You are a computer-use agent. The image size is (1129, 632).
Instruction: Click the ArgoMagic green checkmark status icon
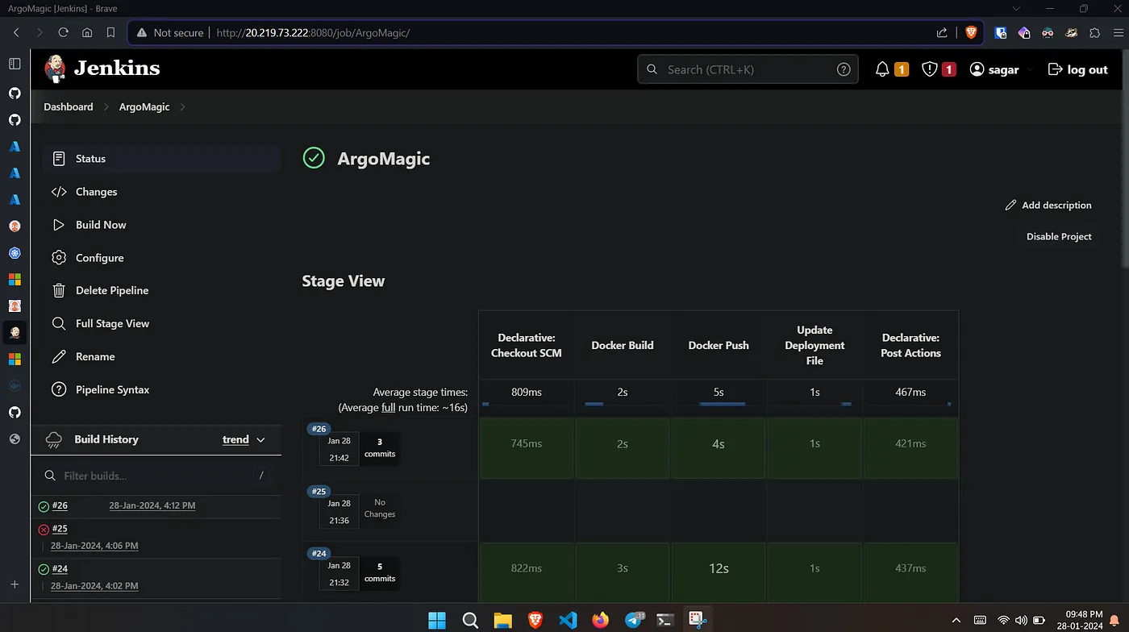point(314,158)
